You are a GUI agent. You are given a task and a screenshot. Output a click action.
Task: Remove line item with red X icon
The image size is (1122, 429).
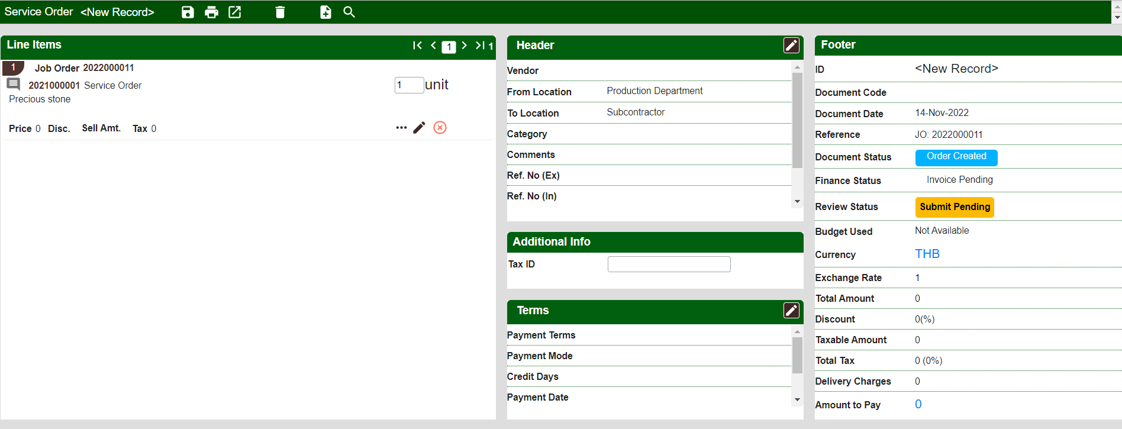pos(440,128)
